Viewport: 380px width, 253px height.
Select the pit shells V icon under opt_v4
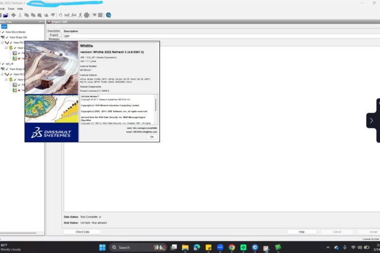[x=7, y=75]
